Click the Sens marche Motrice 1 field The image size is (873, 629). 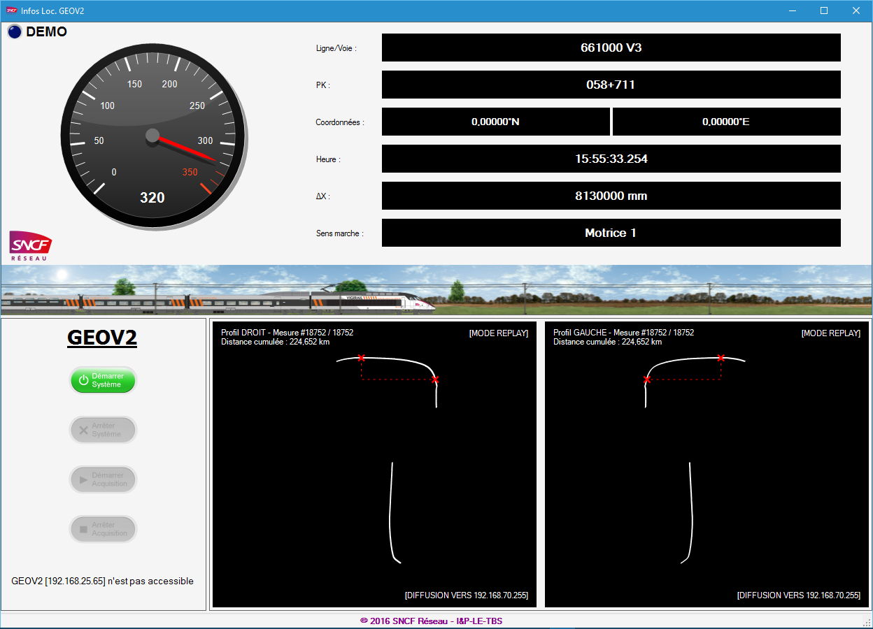click(x=611, y=233)
